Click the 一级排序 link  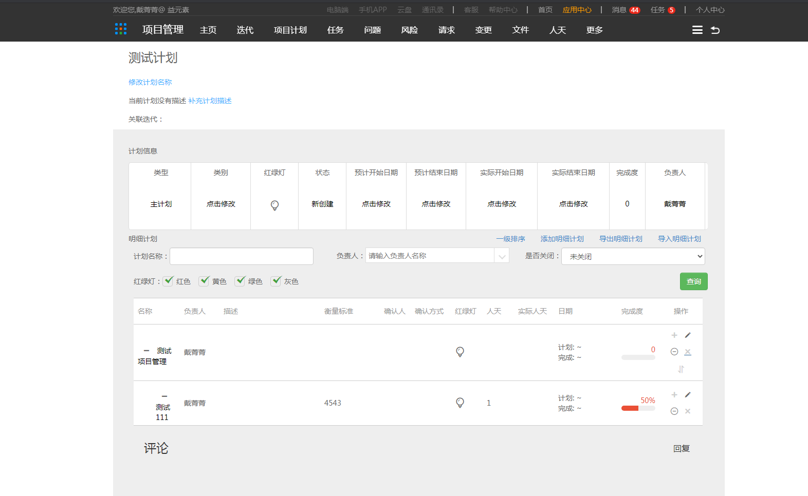point(510,239)
